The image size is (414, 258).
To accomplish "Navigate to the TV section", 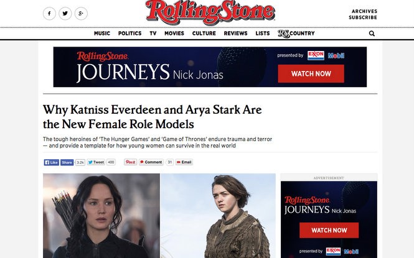I will 153,34.
